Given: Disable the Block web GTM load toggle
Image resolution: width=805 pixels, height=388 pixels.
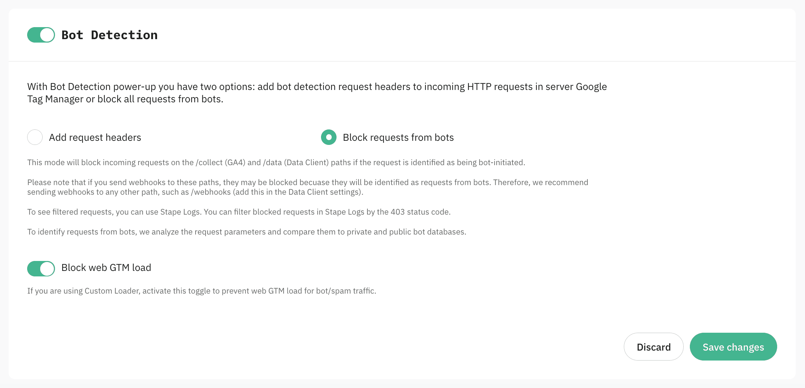Looking at the screenshot, I should pos(41,269).
